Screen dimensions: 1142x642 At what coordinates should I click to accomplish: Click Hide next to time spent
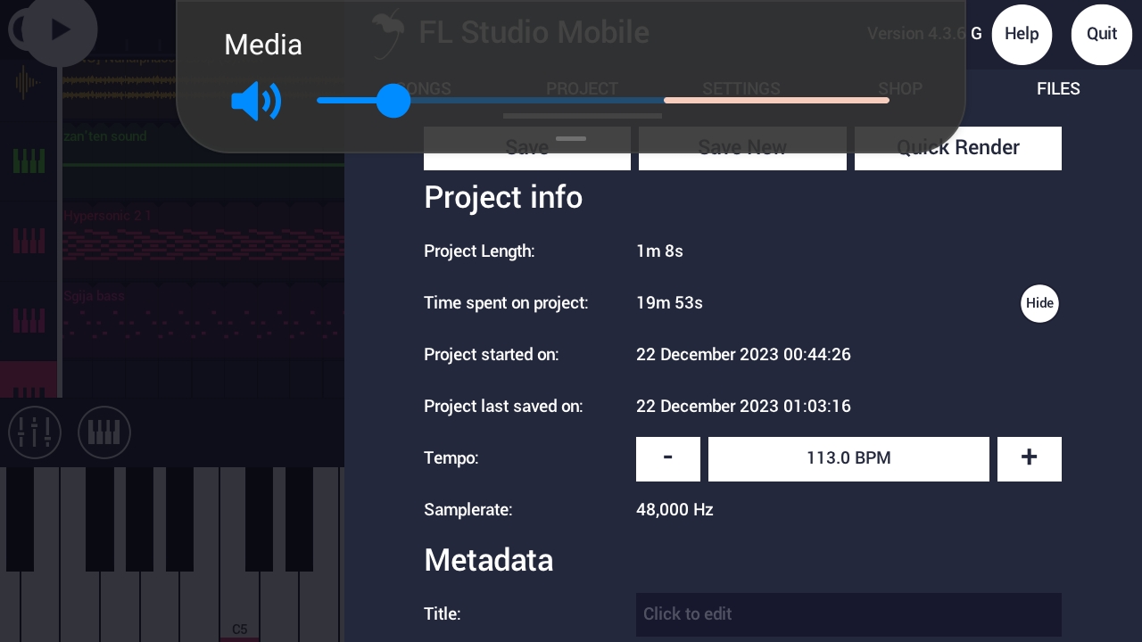[x=1039, y=303]
